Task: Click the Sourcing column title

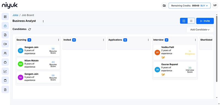Action: pos(21,40)
